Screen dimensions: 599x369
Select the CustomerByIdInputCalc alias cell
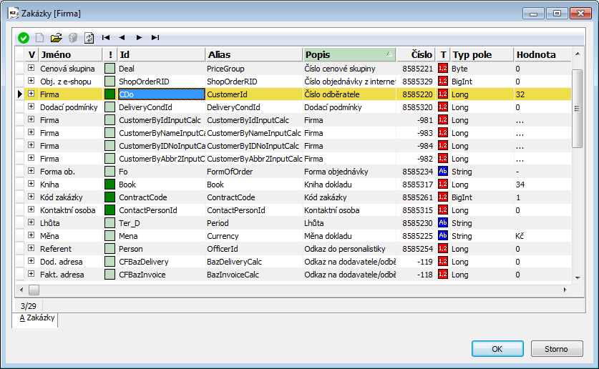click(x=254, y=120)
